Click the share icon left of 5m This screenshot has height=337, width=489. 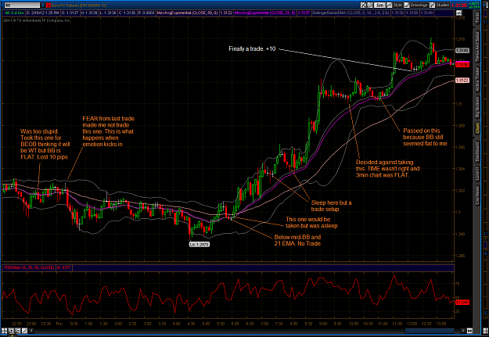(370, 5)
